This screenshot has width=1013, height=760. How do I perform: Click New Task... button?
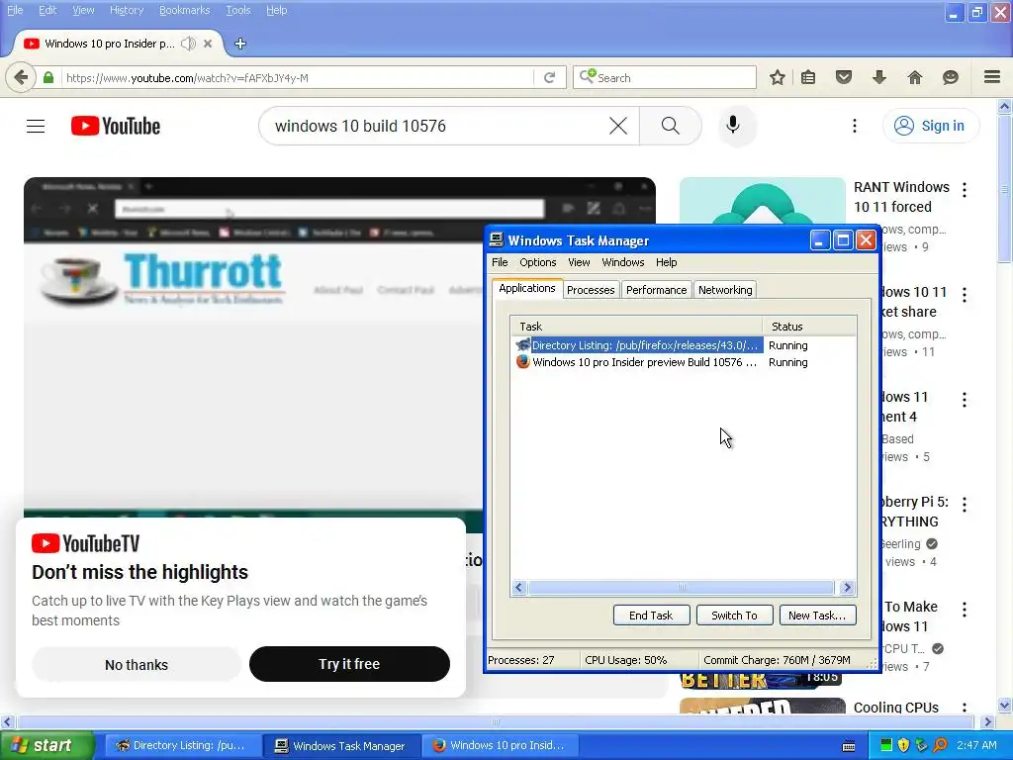[817, 616]
